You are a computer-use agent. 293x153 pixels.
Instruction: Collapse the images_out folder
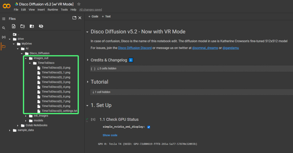click(26, 58)
